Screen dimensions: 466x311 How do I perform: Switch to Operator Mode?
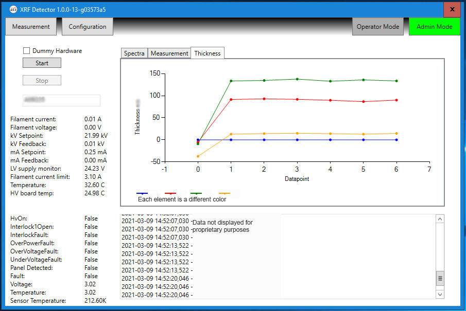pyautogui.click(x=378, y=26)
